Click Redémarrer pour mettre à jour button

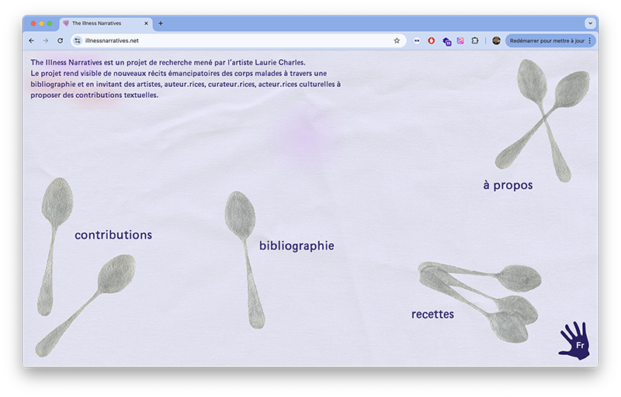point(547,41)
